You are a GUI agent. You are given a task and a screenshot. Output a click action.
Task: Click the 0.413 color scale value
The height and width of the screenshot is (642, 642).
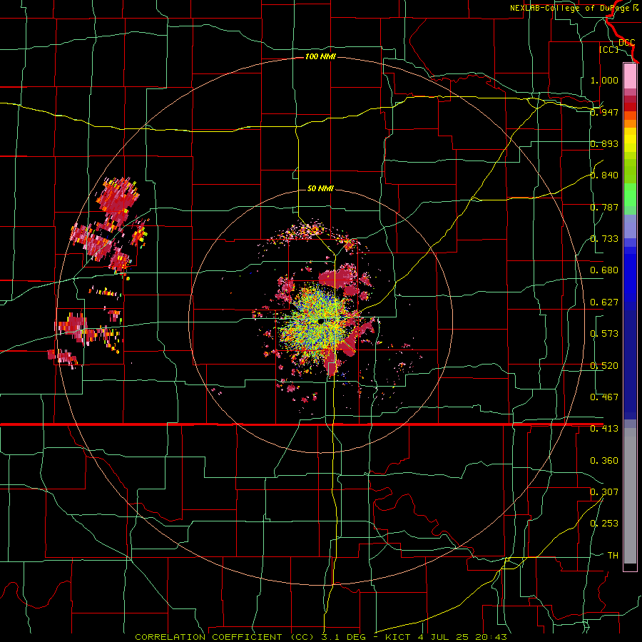click(x=604, y=429)
